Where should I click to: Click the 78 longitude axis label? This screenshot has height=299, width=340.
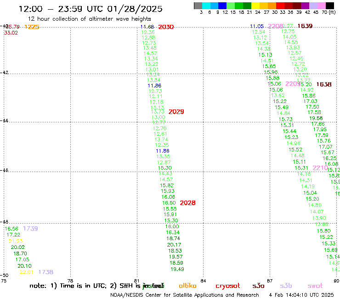[70, 281]
